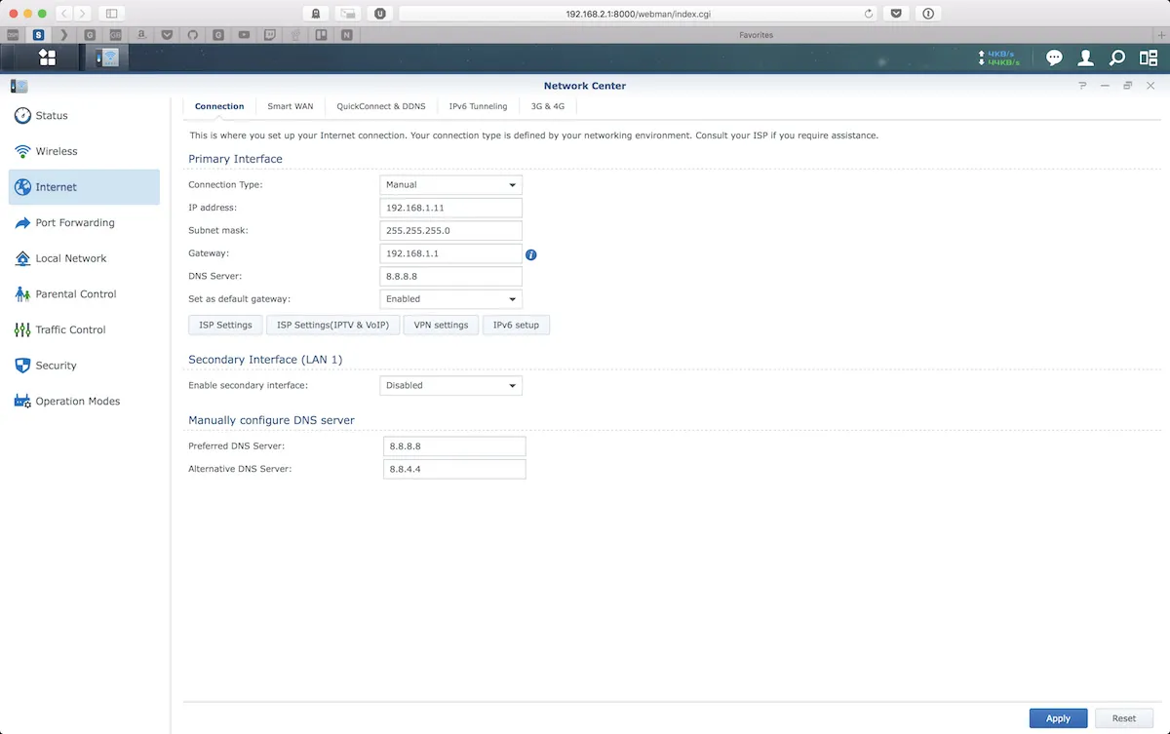Switch to the QuickConnect & DDNS tab
Image resolution: width=1170 pixels, height=734 pixels.
coord(381,106)
